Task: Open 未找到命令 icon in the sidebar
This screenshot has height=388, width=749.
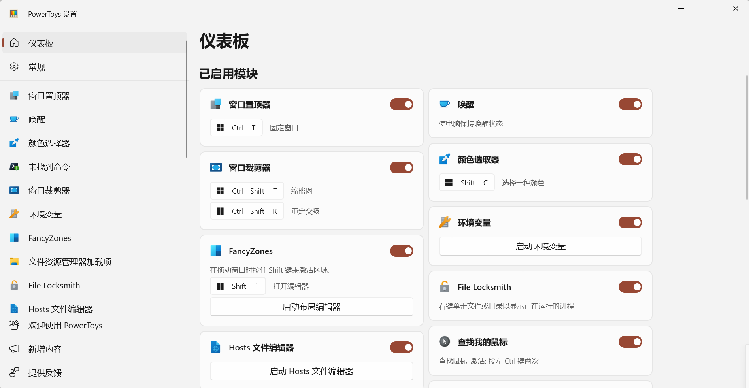Action: (14, 167)
